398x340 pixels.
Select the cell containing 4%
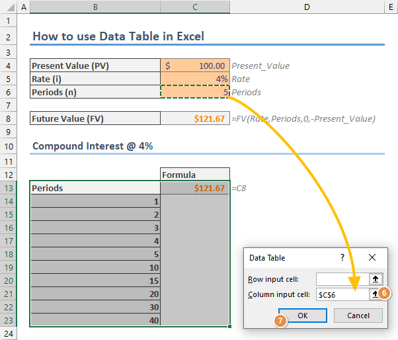pyautogui.click(x=195, y=79)
